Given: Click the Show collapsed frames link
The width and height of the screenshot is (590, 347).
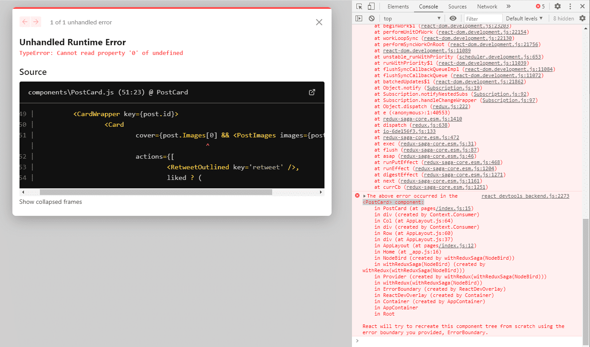Looking at the screenshot, I should click(x=51, y=202).
